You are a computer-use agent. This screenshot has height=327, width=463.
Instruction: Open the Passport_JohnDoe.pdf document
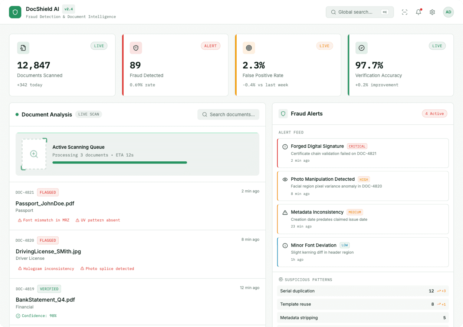tap(45, 203)
